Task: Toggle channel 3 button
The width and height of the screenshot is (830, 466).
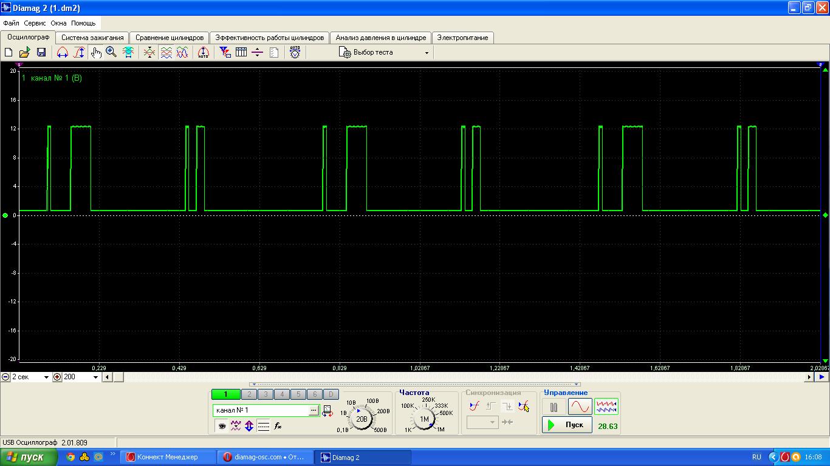Action: (266, 394)
